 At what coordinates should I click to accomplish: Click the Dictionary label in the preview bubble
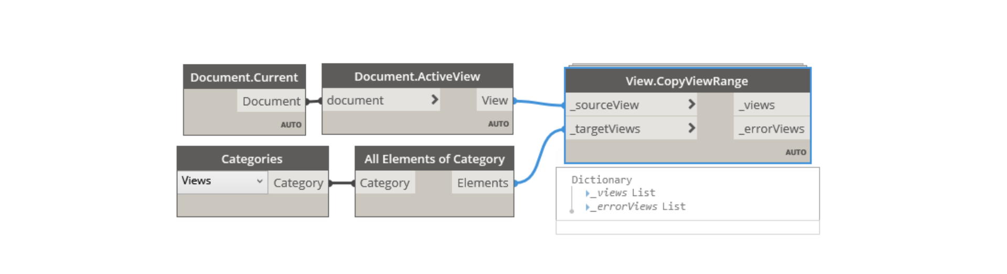pos(602,180)
